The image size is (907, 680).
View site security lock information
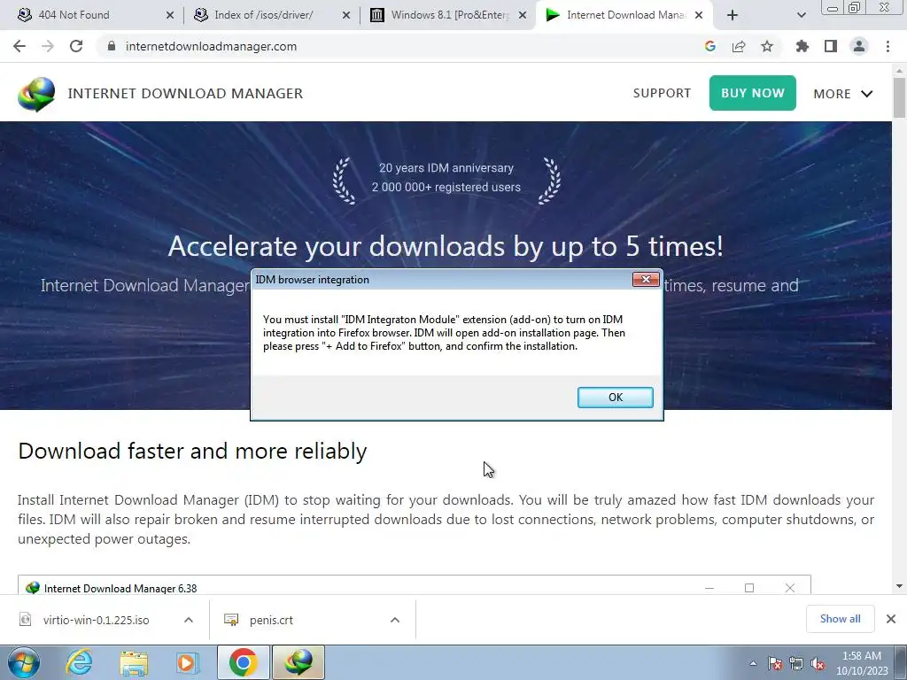tap(112, 46)
